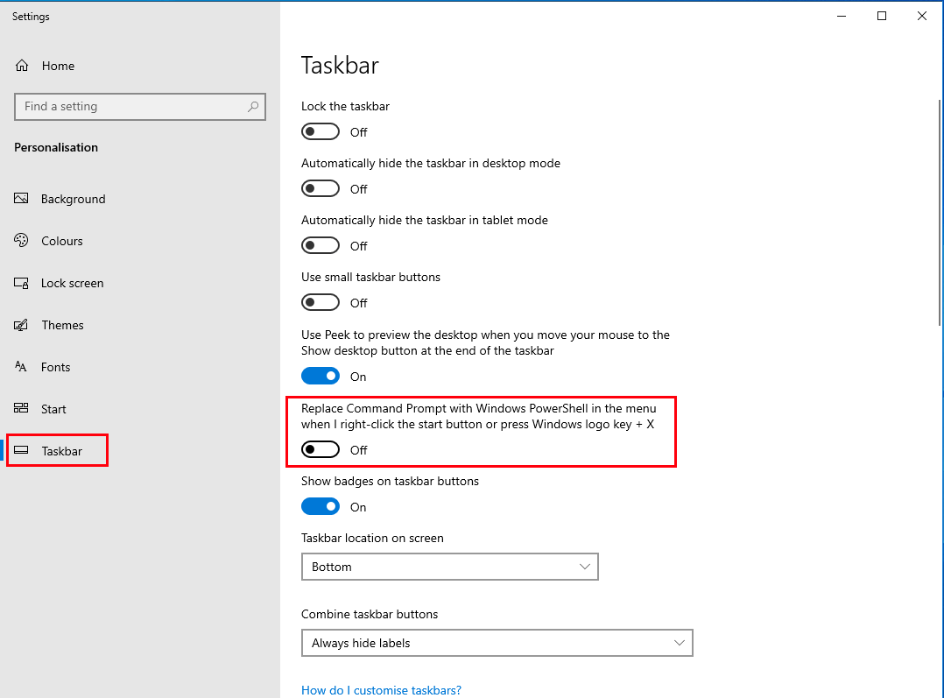Turn off the Peek preview switch
The height and width of the screenshot is (698, 944).
click(321, 376)
